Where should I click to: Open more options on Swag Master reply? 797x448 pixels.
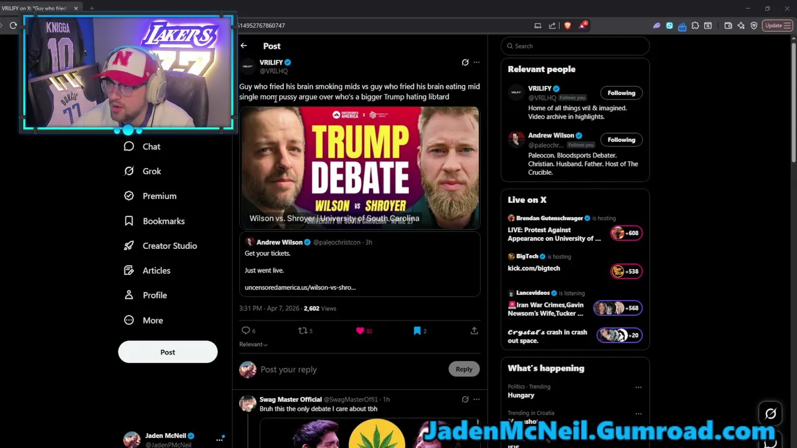click(476, 399)
